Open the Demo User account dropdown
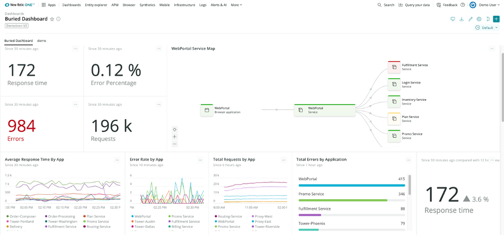The image size is (504, 235). (489, 5)
